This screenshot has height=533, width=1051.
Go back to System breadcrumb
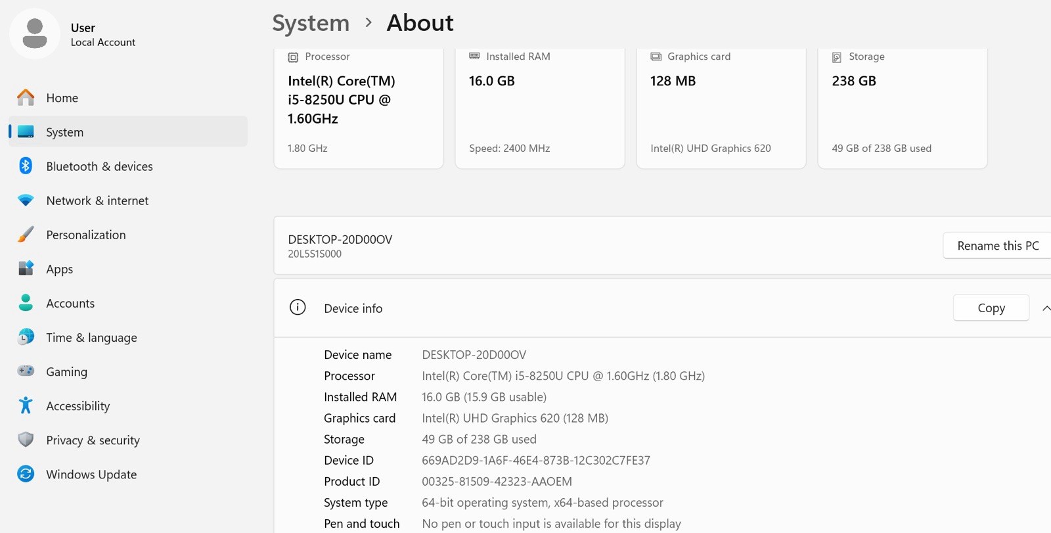pos(311,23)
